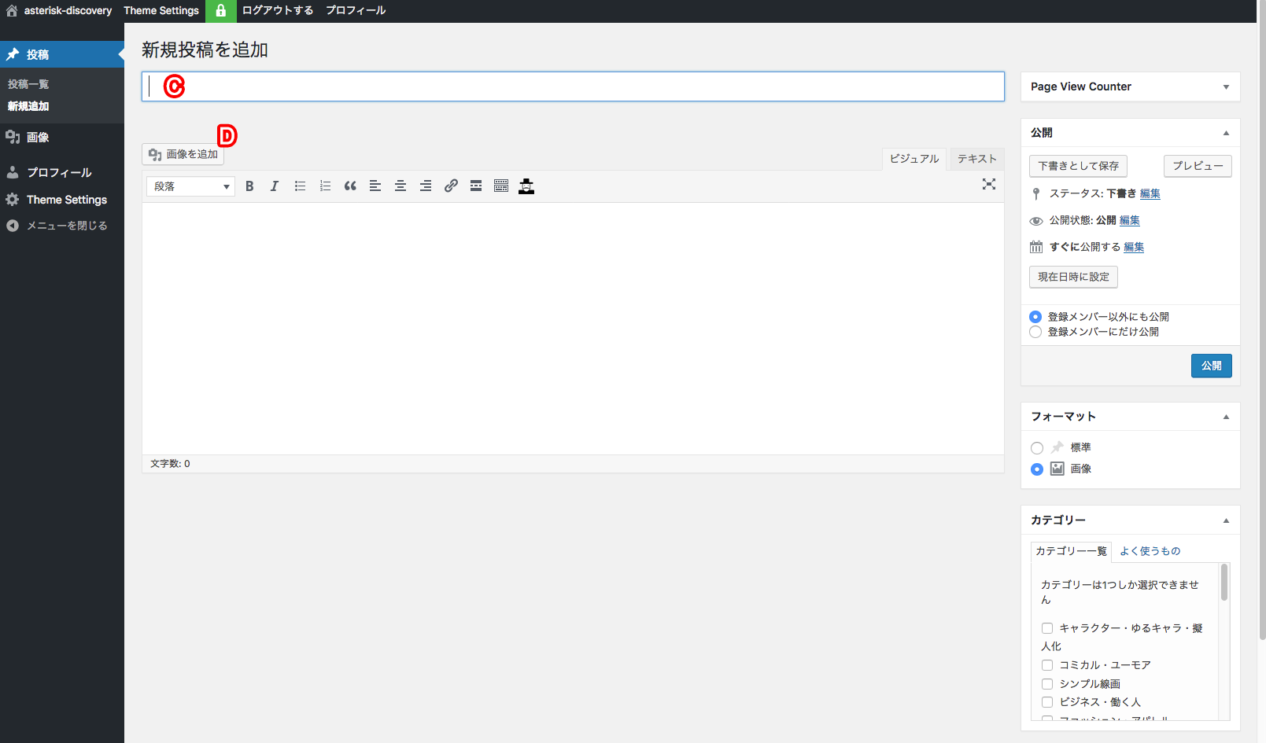Click the last custom toolbar icon after keyboard icon
Screen dimensions: 1266x743
pyautogui.click(x=526, y=186)
